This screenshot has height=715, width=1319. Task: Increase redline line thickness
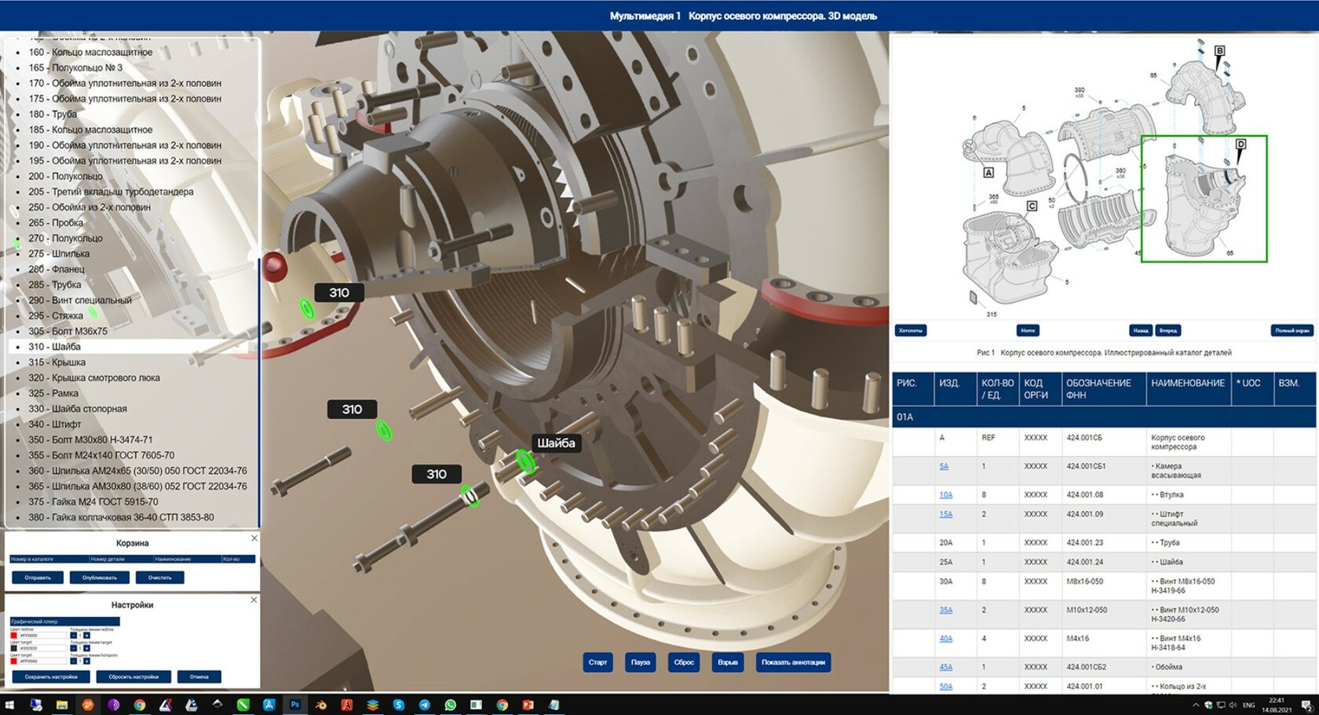click(x=86, y=636)
